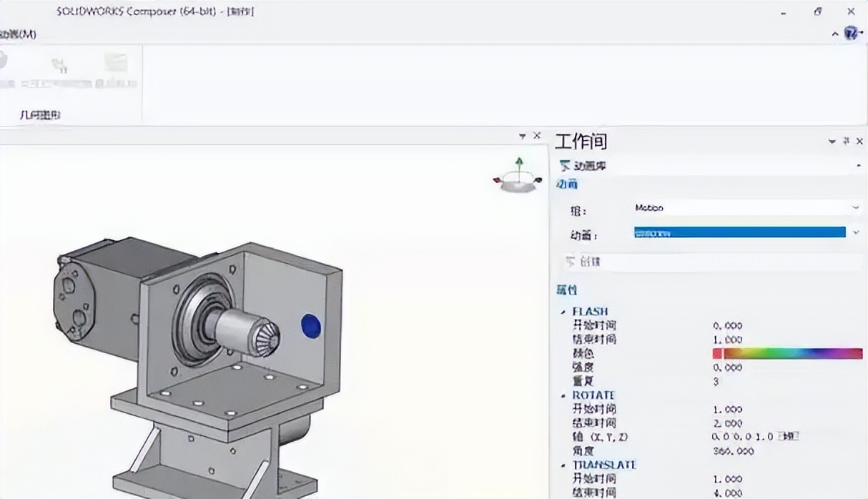Image resolution: width=868 pixels, height=499 pixels.
Task: Open the 组 (Group) Motion dropdown
Action: (x=856, y=208)
